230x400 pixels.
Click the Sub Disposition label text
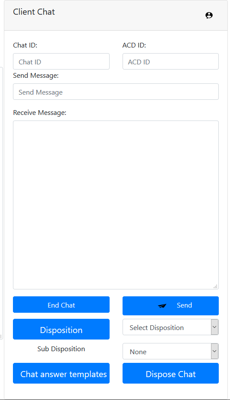tap(61, 349)
